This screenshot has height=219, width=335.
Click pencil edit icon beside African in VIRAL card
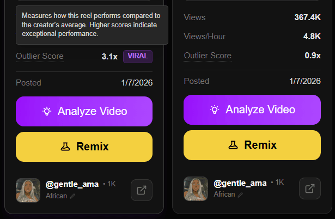point(72,196)
